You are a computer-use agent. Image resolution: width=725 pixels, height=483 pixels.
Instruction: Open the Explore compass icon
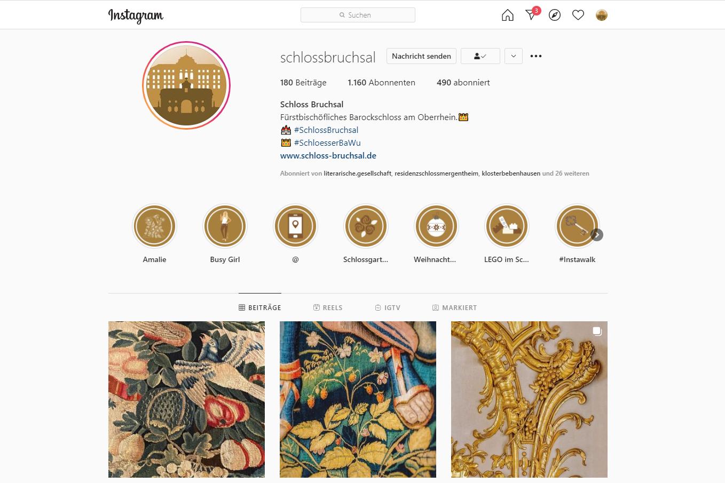(x=555, y=15)
